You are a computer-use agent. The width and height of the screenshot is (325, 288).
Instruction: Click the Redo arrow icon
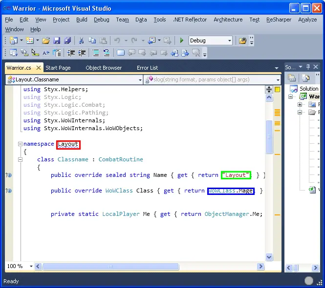[134, 40]
